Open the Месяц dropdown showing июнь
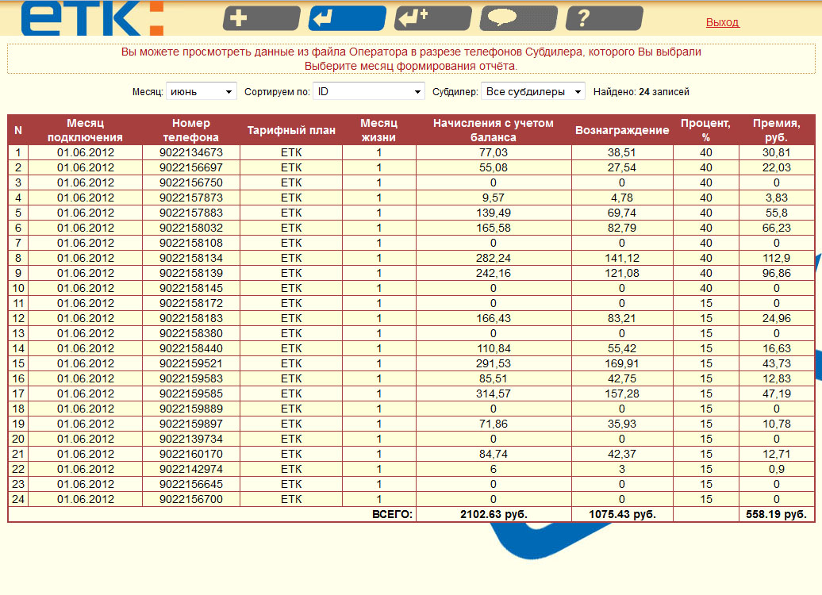This screenshot has height=595, width=822. (202, 91)
